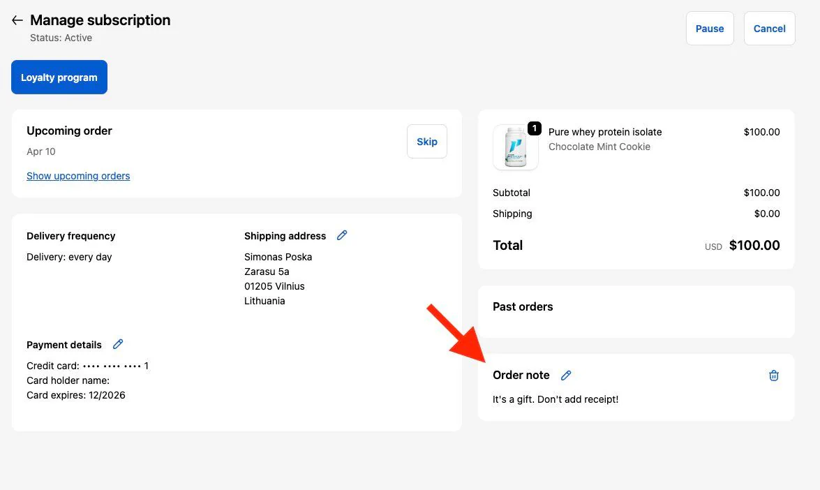Select 'Delivery: every day' frequency text

(x=69, y=257)
